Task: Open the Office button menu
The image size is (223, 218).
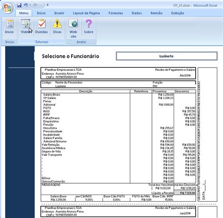Action: pos(8,8)
